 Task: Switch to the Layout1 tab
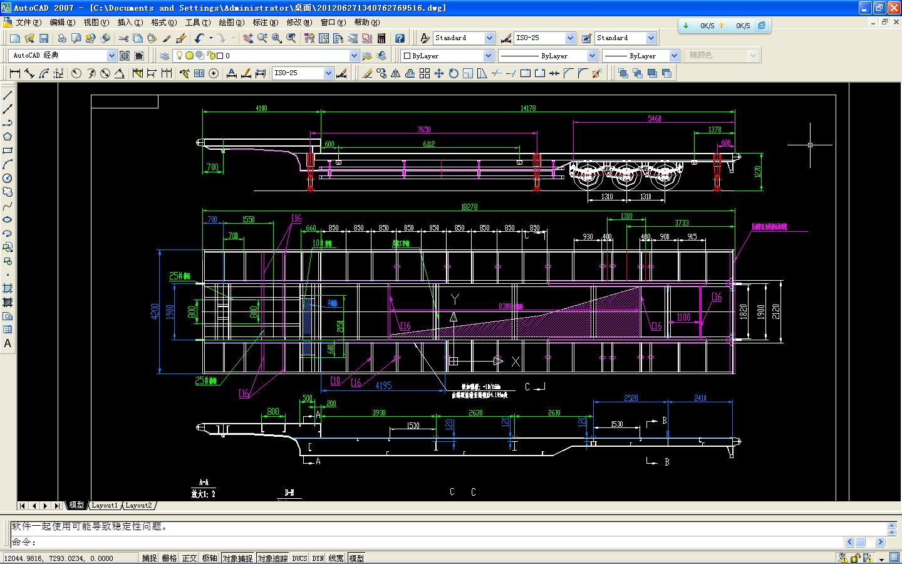pyautogui.click(x=105, y=506)
